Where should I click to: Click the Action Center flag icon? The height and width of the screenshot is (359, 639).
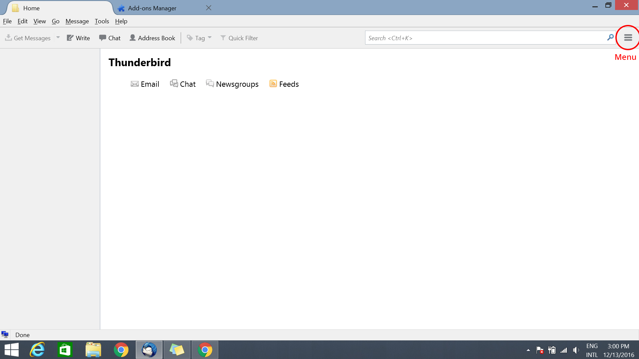pos(540,350)
